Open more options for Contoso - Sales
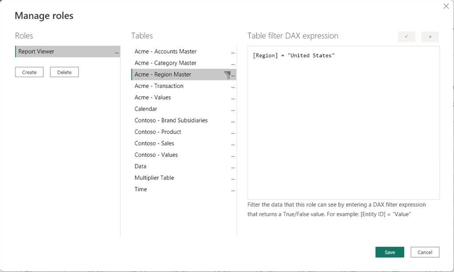This screenshot has width=454, height=272. click(x=233, y=144)
